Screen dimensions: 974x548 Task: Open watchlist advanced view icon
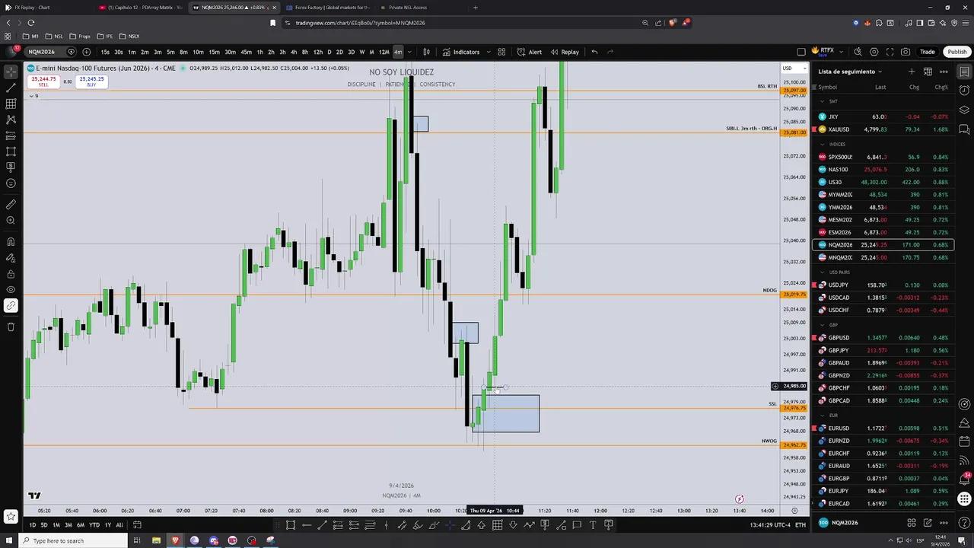(928, 72)
